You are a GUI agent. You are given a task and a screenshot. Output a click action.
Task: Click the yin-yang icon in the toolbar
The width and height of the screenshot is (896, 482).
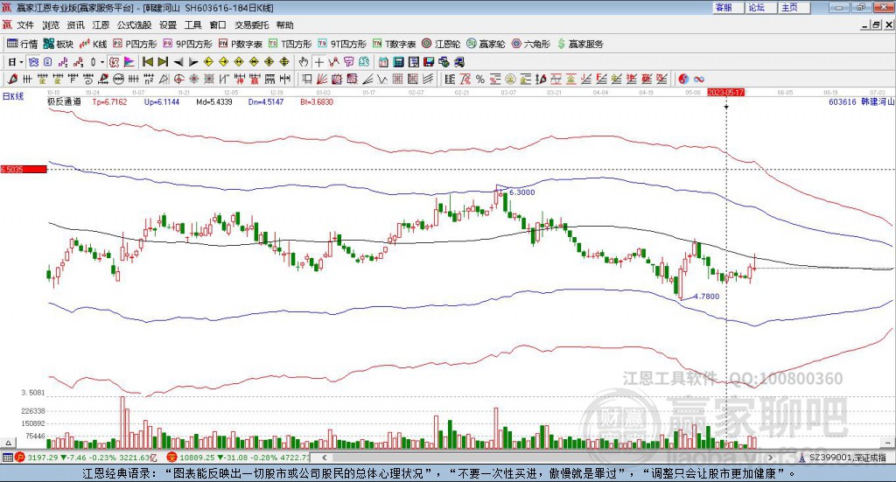click(684, 79)
